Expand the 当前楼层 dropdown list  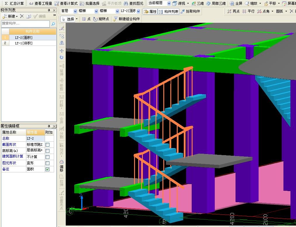(169, 4)
